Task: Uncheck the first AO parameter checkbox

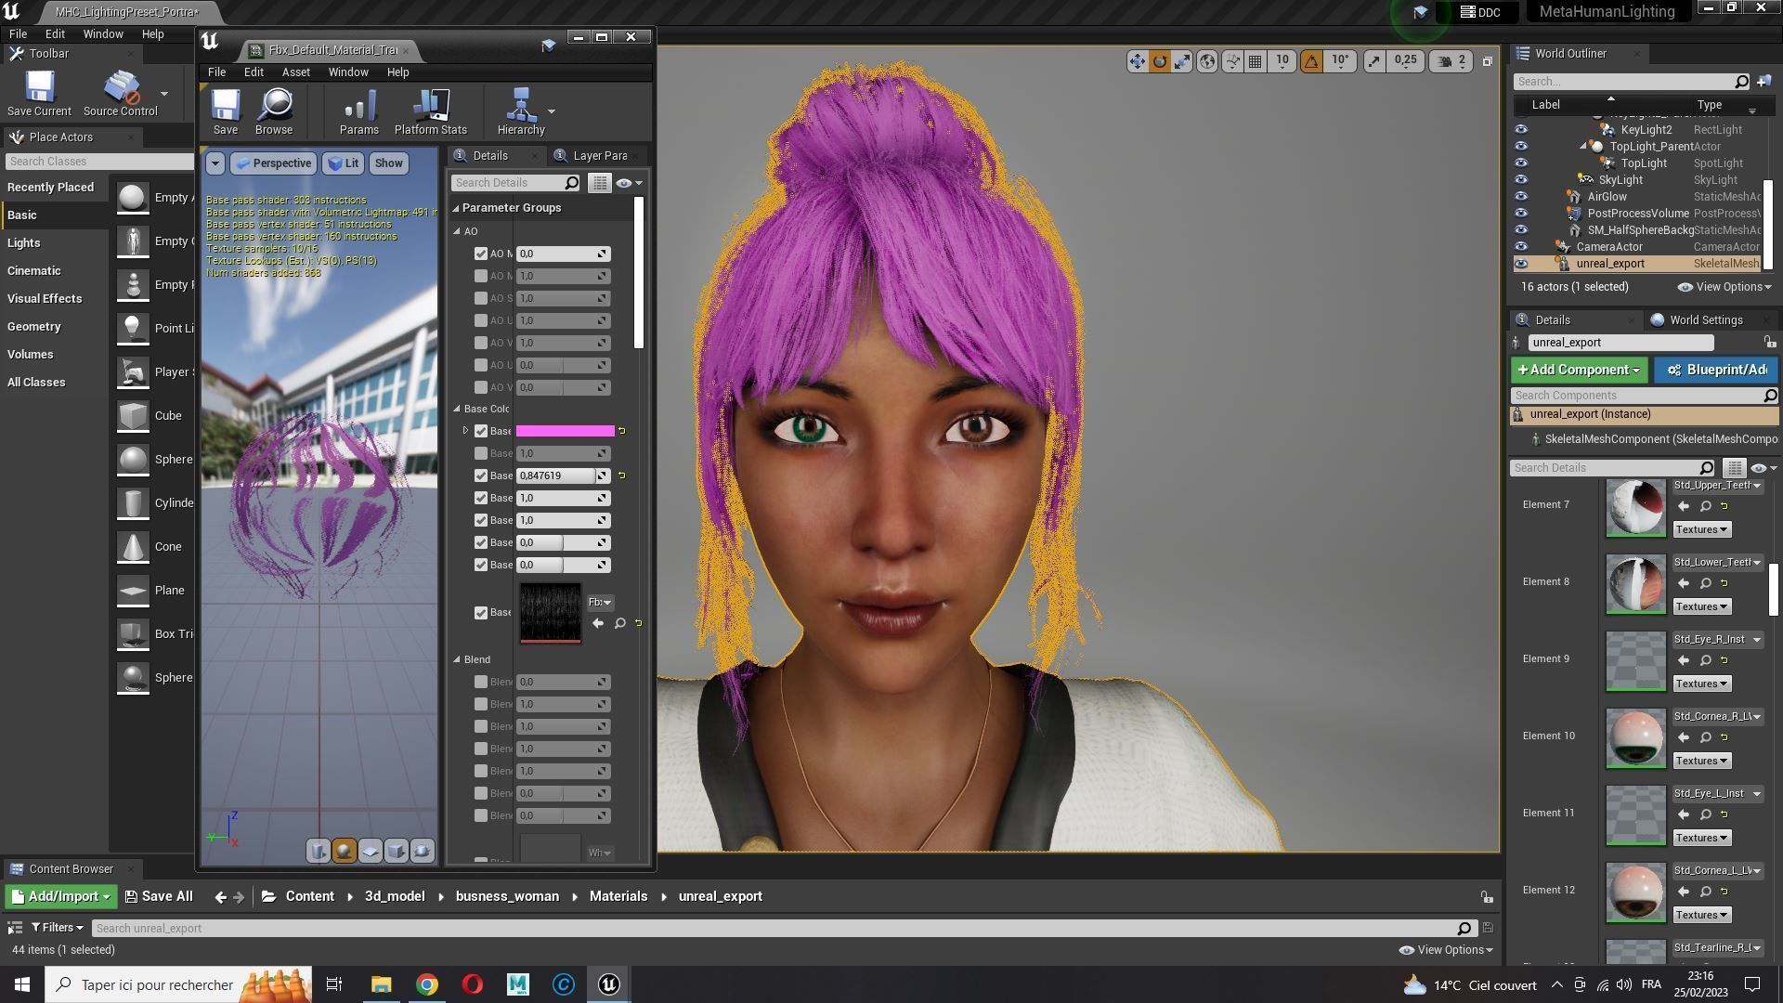Action: 481,254
